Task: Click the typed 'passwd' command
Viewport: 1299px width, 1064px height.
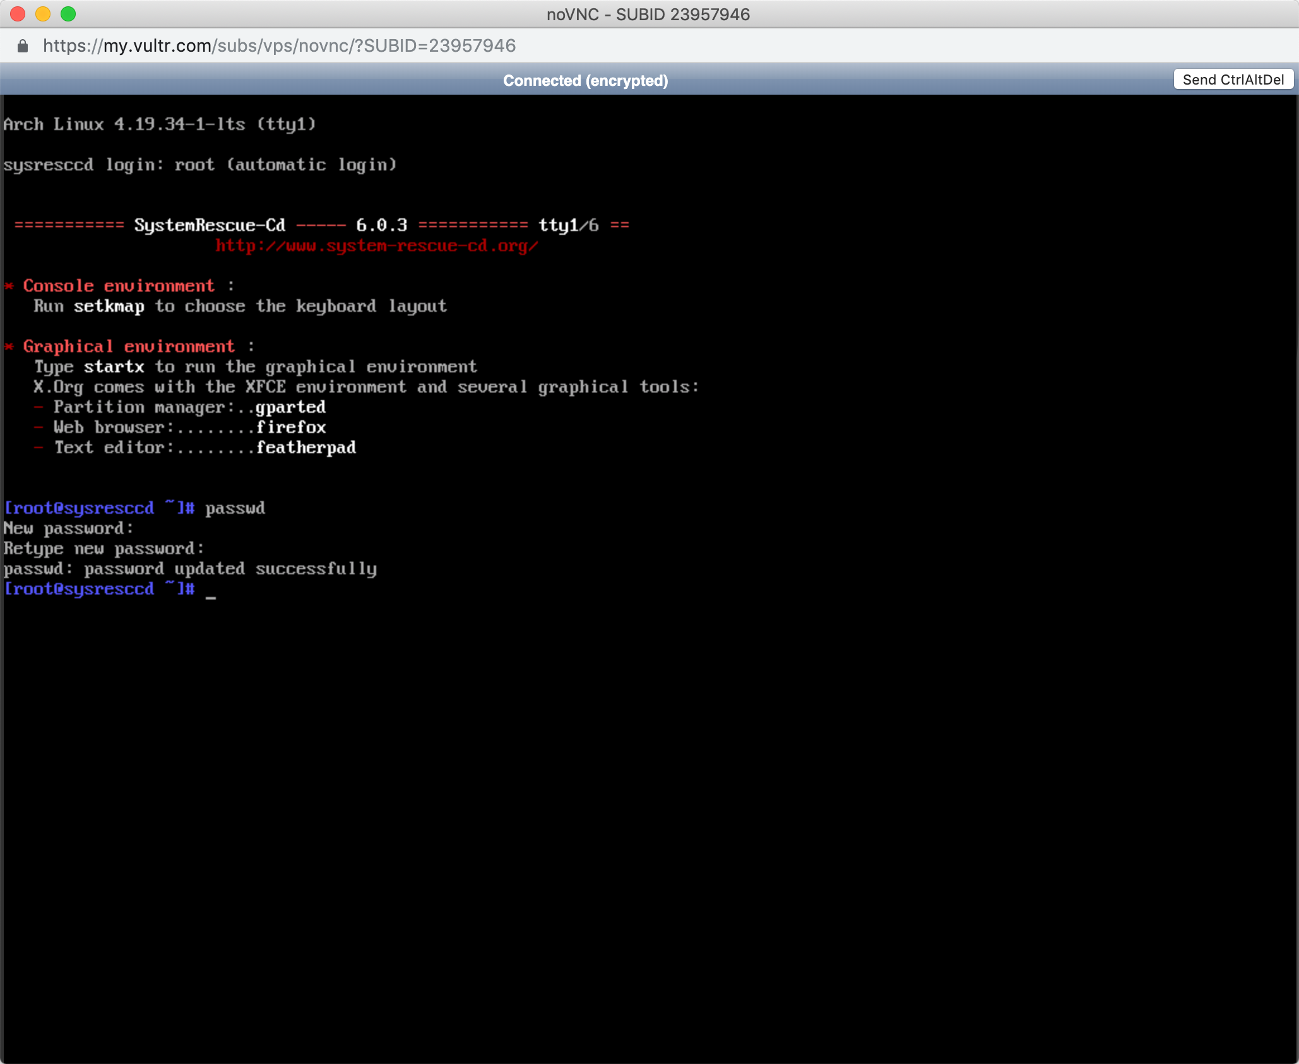Action: [x=235, y=509]
